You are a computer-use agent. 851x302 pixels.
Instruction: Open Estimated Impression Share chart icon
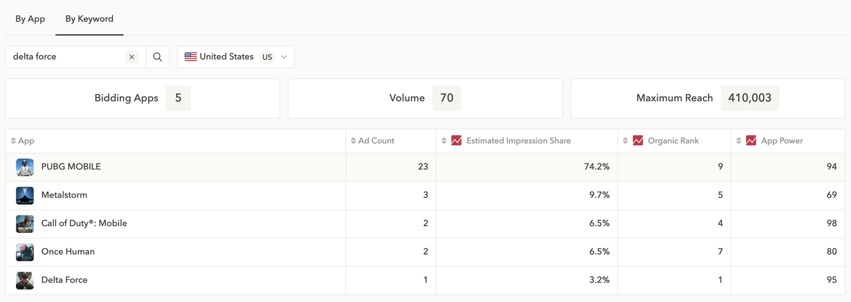[456, 141]
